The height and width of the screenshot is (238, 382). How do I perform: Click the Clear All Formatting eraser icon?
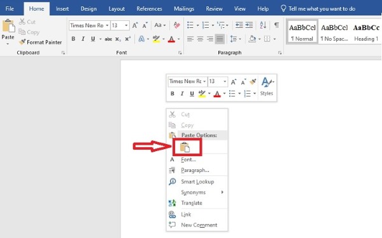tap(176, 25)
